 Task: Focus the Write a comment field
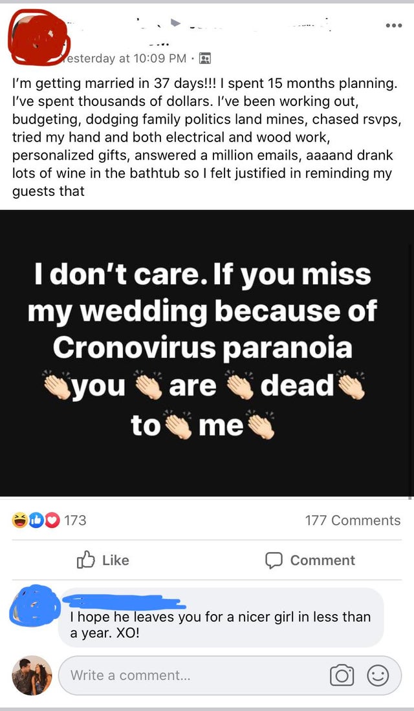(194, 675)
